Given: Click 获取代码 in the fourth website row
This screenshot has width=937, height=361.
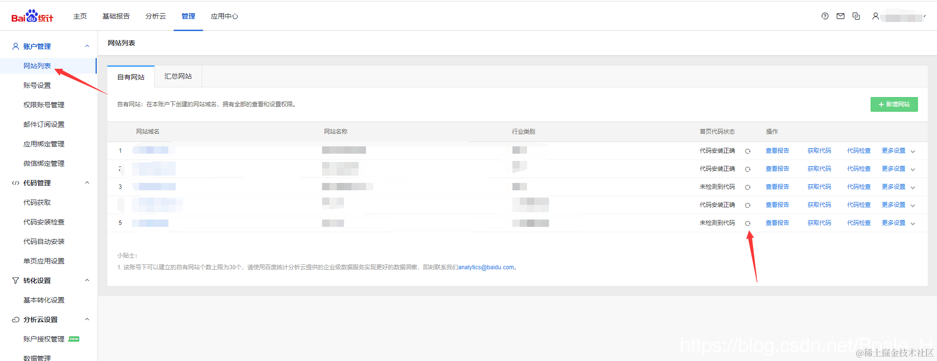Looking at the screenshot, I should (819, 205).
